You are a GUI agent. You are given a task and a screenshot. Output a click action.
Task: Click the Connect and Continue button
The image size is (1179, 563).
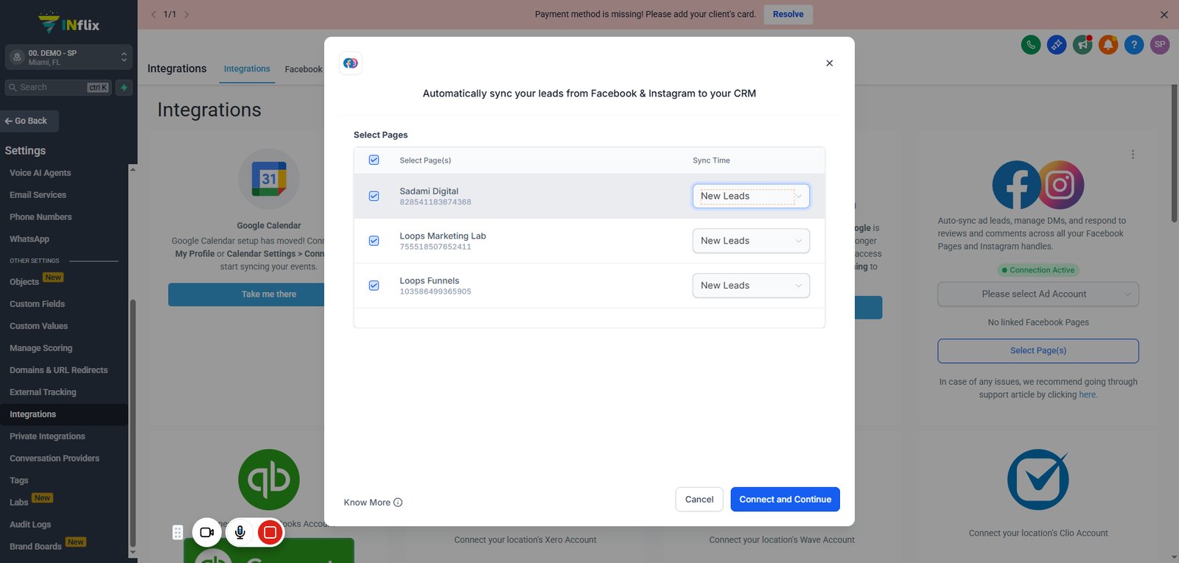coord(786,499)
